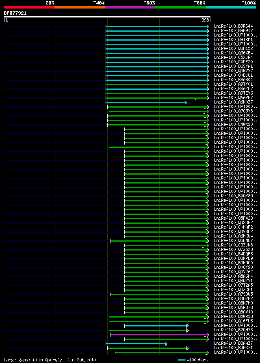Select the UniRef100_Q16FL6 label
Viewport: 260px width, 363px height.
(233, 321)
